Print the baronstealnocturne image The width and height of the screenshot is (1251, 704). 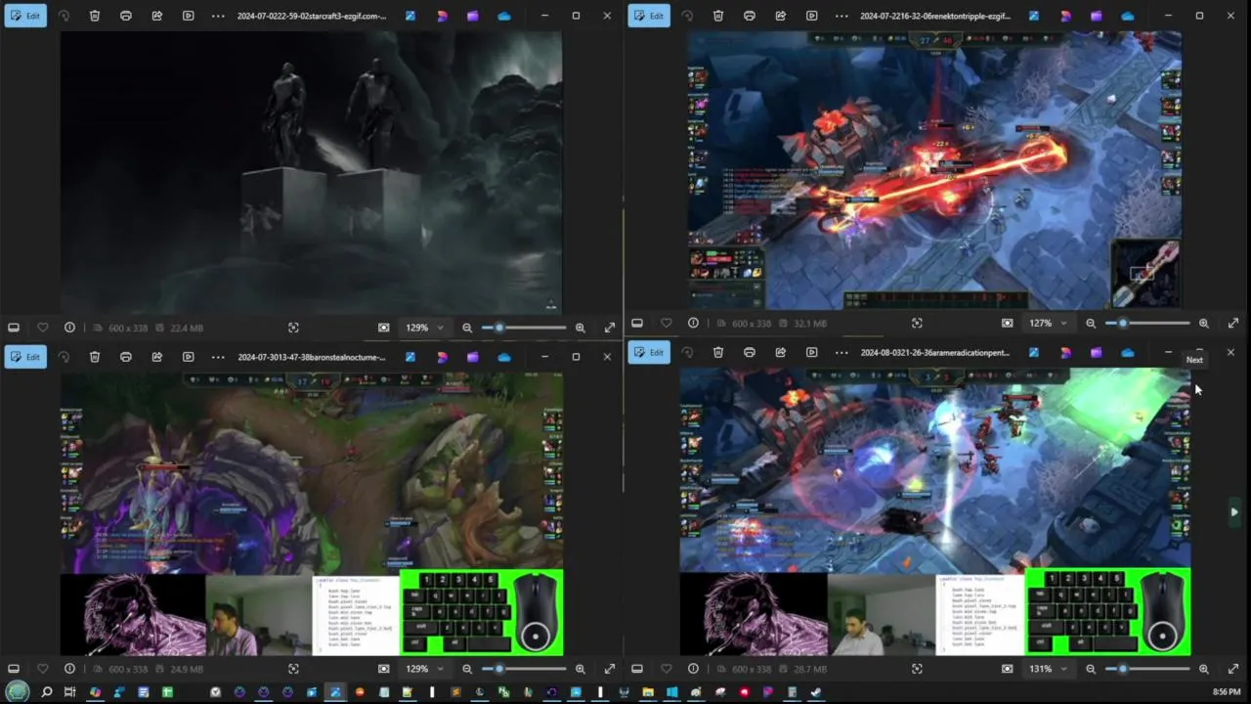[126, 357]
